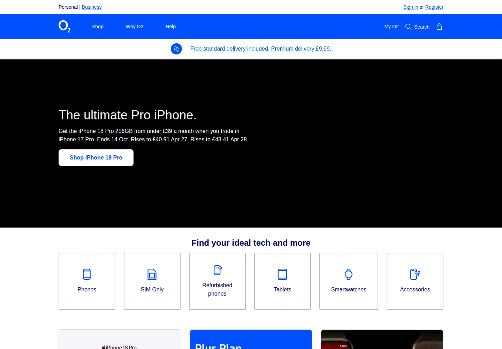Screen dimensions: 502x349
Task: Click the SIM Only card icon
Action: (x=152, y=274)
